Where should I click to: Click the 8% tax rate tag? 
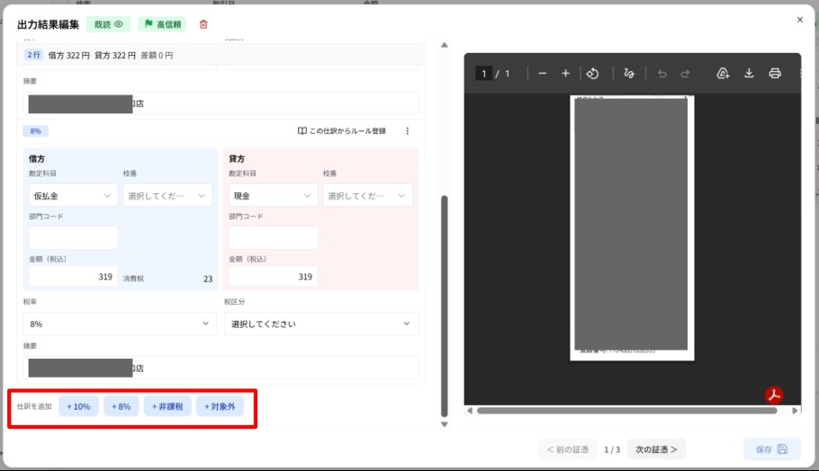(35, 131)
